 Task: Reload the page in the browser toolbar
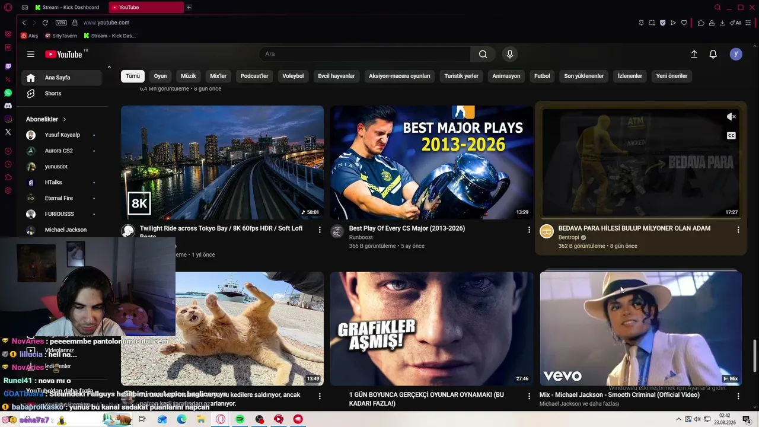(x=45, y=23)
